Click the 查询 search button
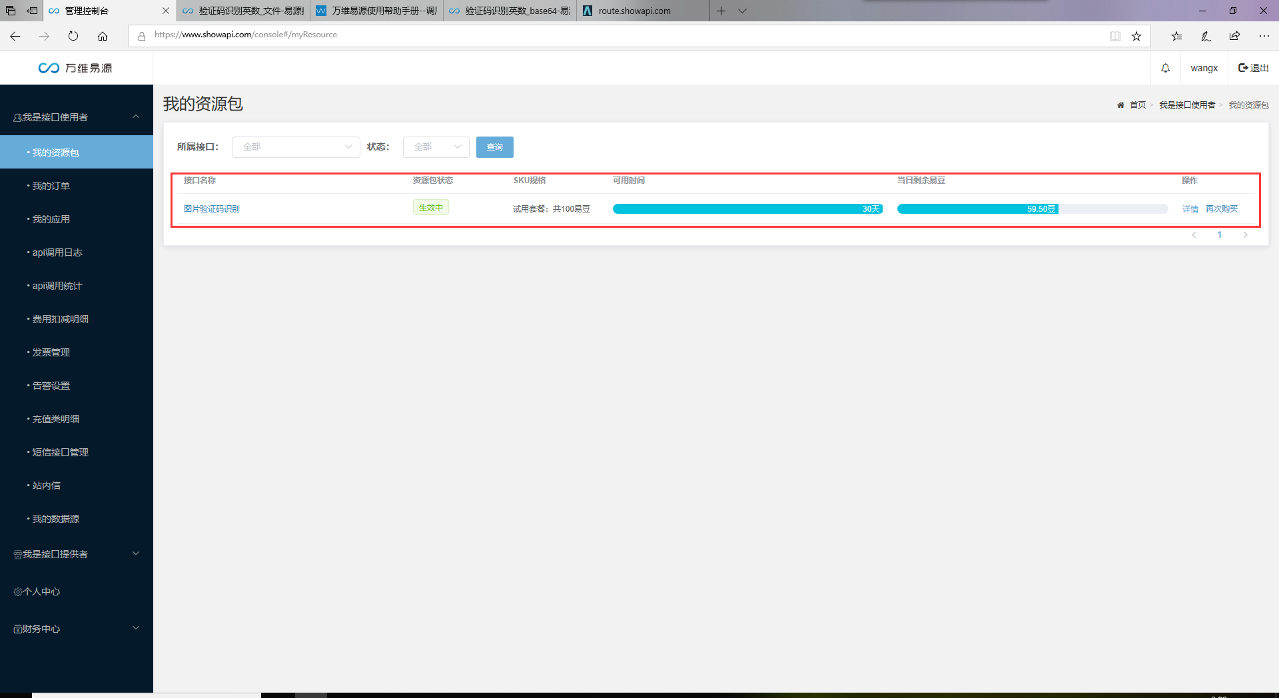Screen dimensions: 1279x698 [495, 147]
